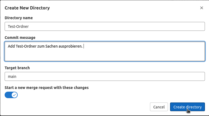This screenshot has height=116, width=209.
Task: Click the 'Directory name' label
Action: (19, 18)
